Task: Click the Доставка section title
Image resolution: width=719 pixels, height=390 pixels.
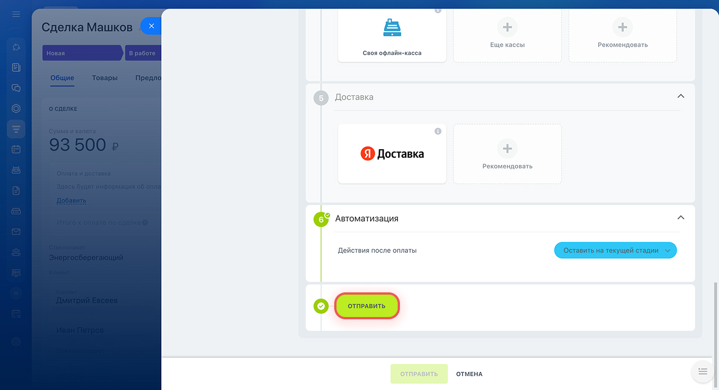Action: (354, 97)
